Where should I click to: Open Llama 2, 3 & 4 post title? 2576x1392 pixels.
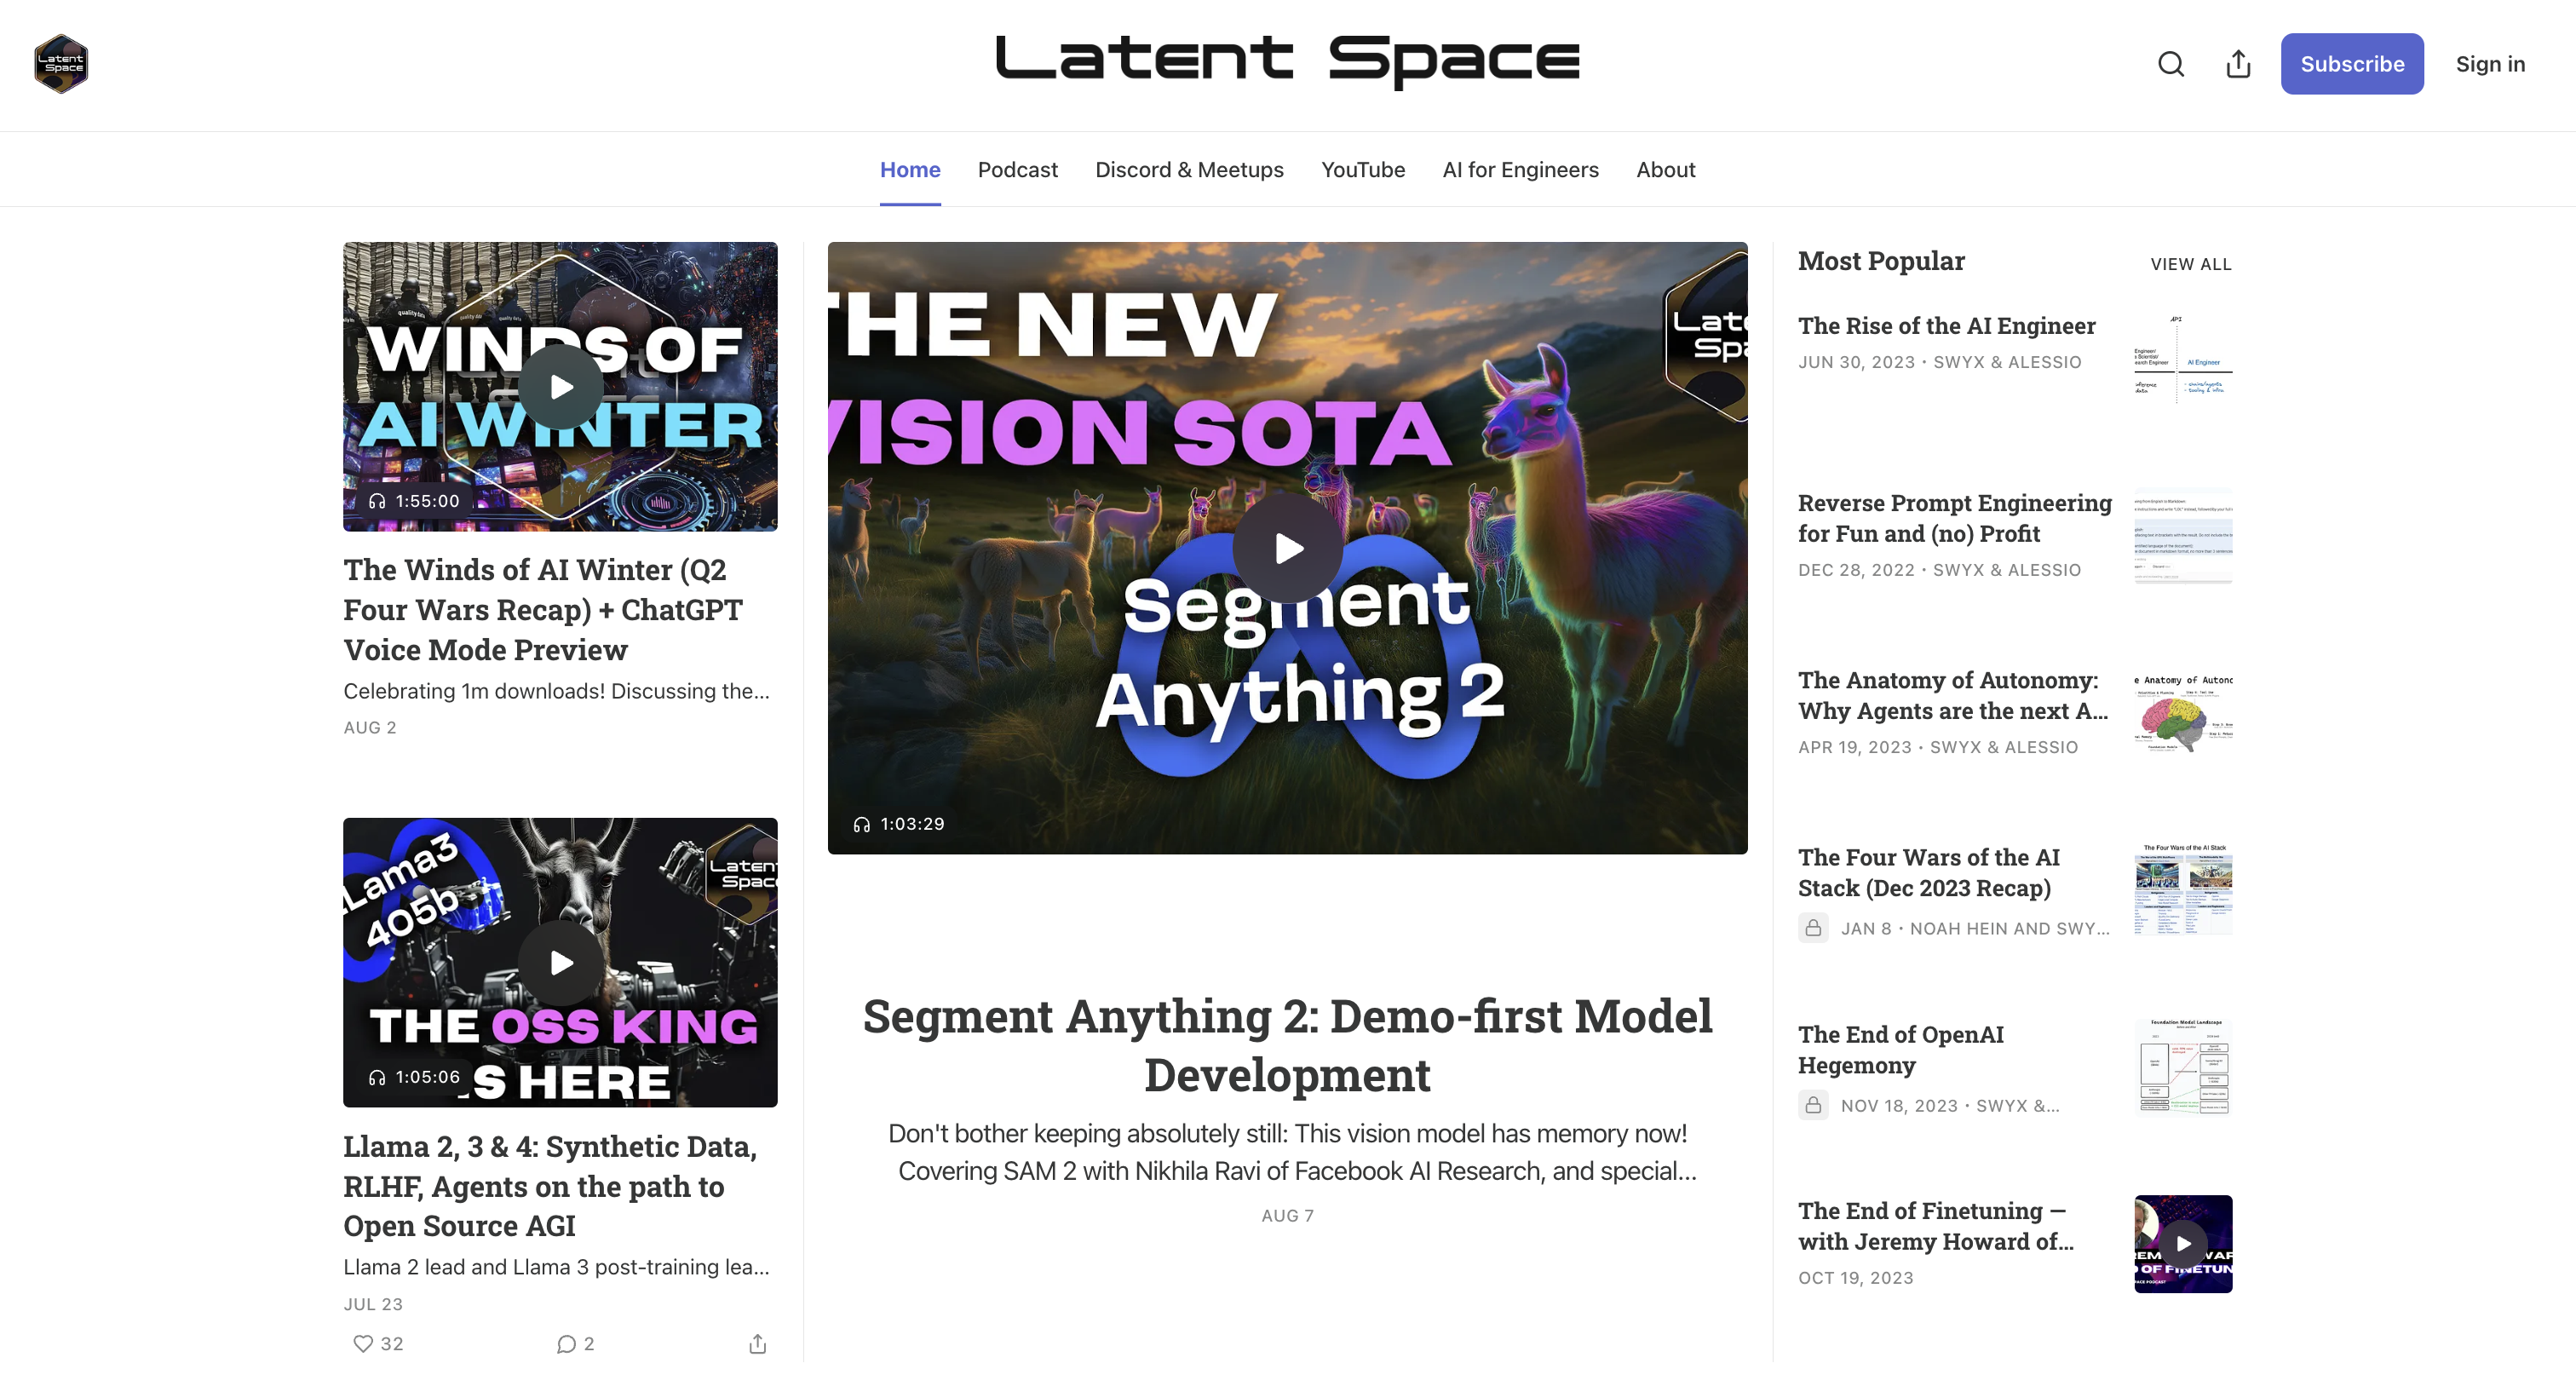550,1185
